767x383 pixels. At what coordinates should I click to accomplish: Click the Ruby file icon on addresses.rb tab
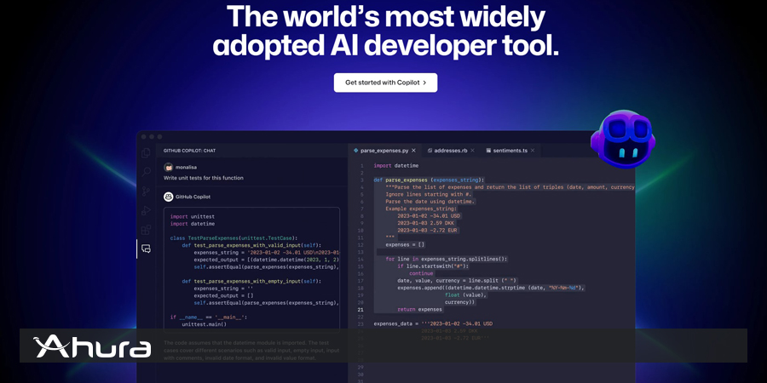[430, 151]
